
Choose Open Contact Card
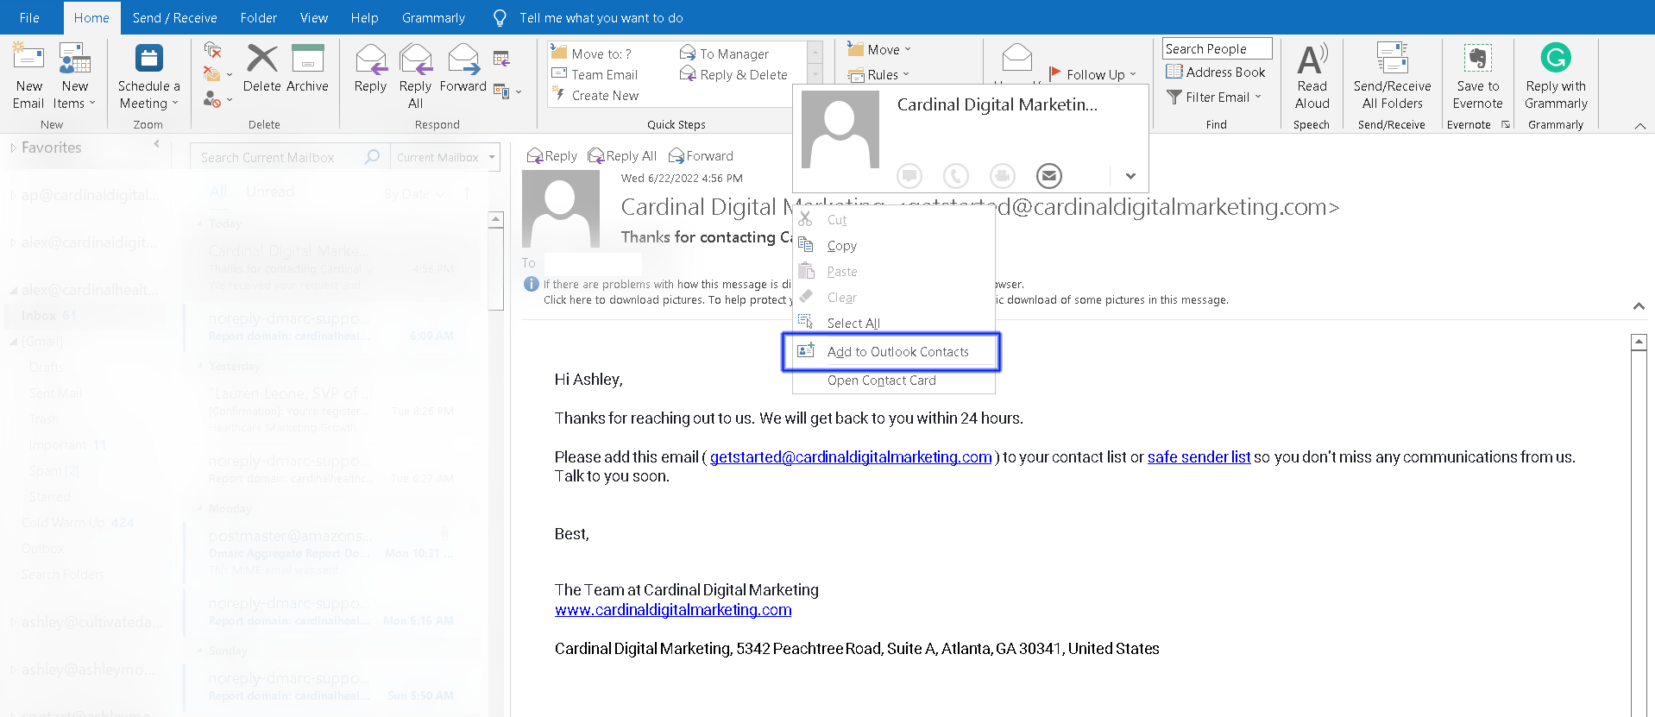tap(893, 380)
